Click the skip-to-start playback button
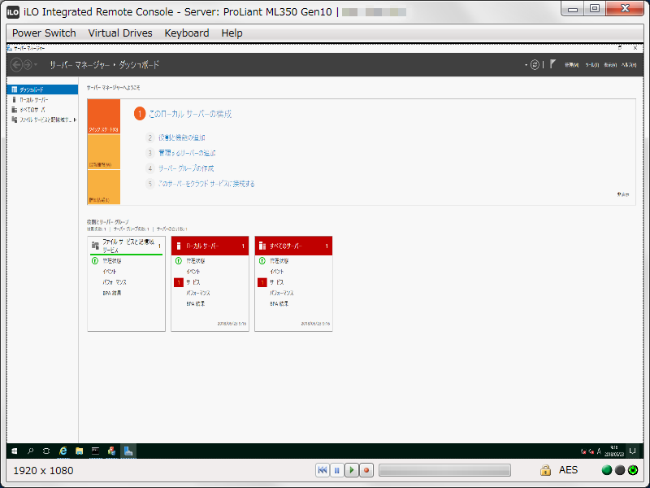Image resolution: width=650 pixels, height=488 pixels. (322, 470)
